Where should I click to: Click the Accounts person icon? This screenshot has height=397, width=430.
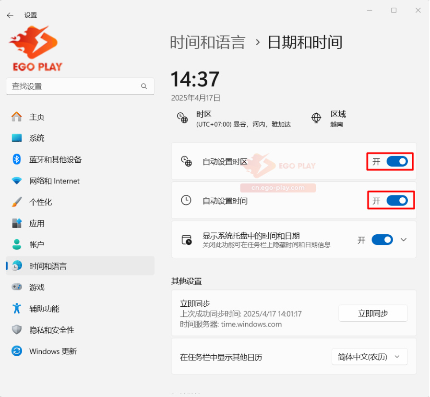[17, 244]
